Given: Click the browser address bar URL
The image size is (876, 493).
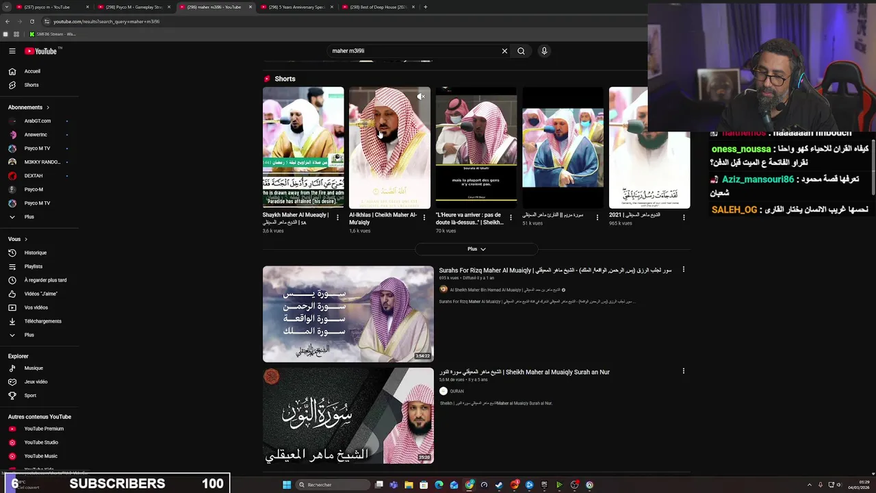Looking at the screenshot, I should click(x=106, y=21).
